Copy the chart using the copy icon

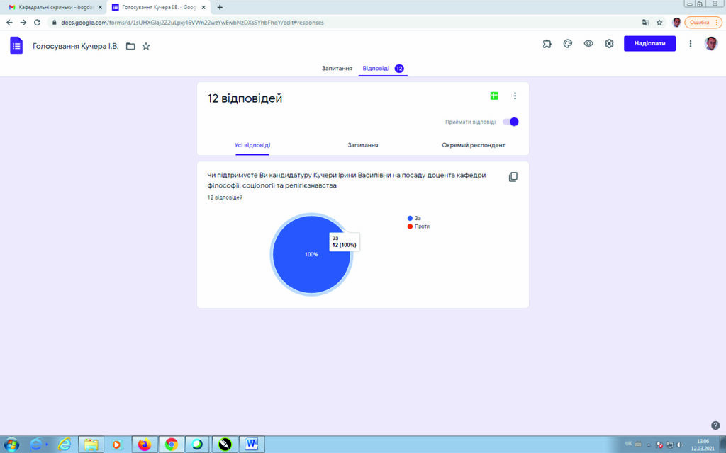pyautogui.click(x=513, y=177)
